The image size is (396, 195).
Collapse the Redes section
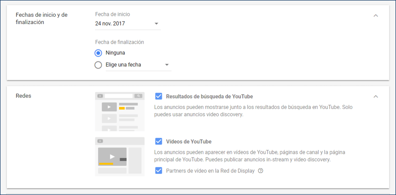coord(376,97)
